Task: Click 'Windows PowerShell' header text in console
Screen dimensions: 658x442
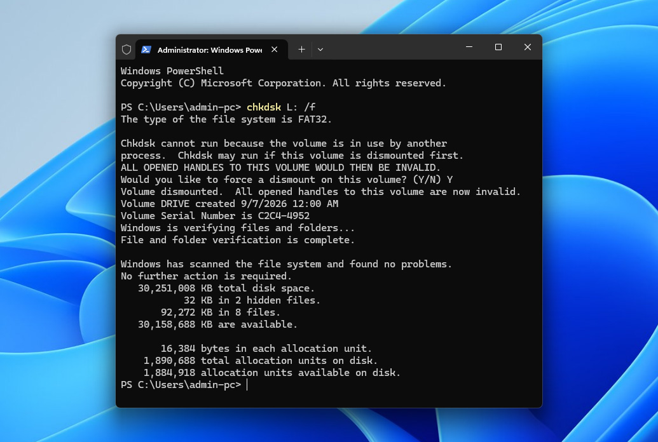Action: pos(172,71)
